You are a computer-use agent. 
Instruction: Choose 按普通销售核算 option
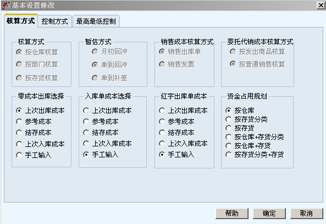257,64
